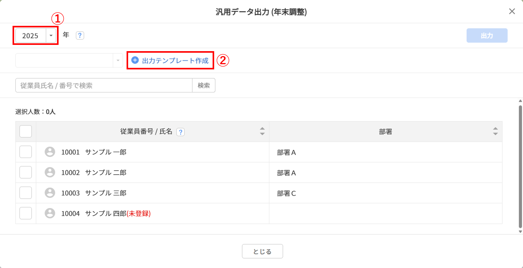Click the とじる button

click(x=262, y=251)
